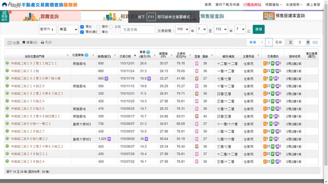Open the 東區 district dropdown
Viewport: 328px width, 184px height.
point(68,30)
